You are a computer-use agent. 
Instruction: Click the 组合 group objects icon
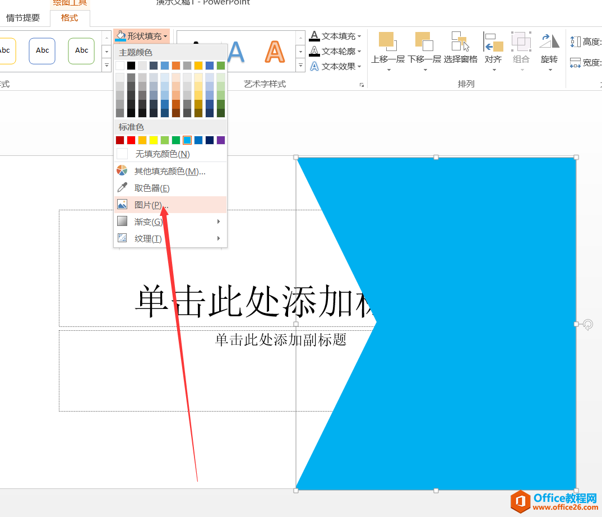(x=521, y=42)
